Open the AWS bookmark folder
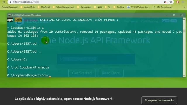 click(98, 7)
